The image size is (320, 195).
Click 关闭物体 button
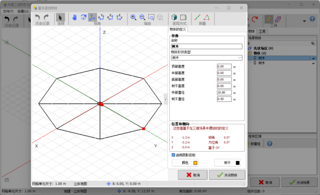pos(227,175)
